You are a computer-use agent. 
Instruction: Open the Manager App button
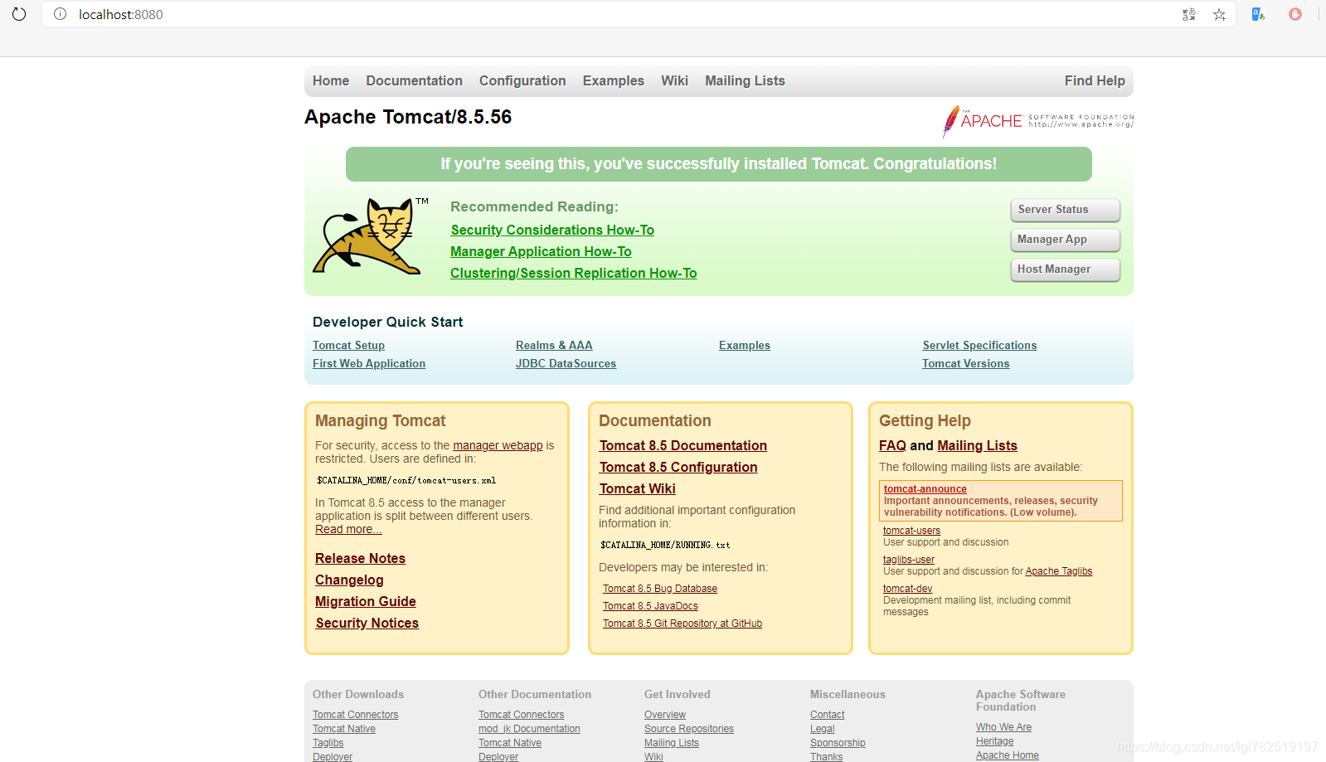click(x=1065, y=240)
